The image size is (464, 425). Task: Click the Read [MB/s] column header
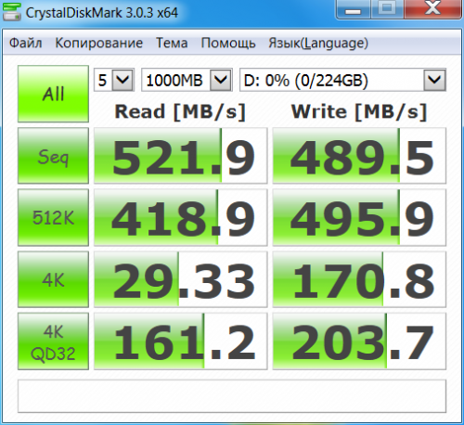(180, 111)
